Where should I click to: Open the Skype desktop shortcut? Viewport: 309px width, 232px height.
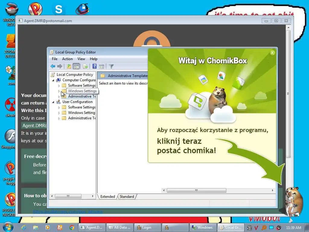pos(59,9)
